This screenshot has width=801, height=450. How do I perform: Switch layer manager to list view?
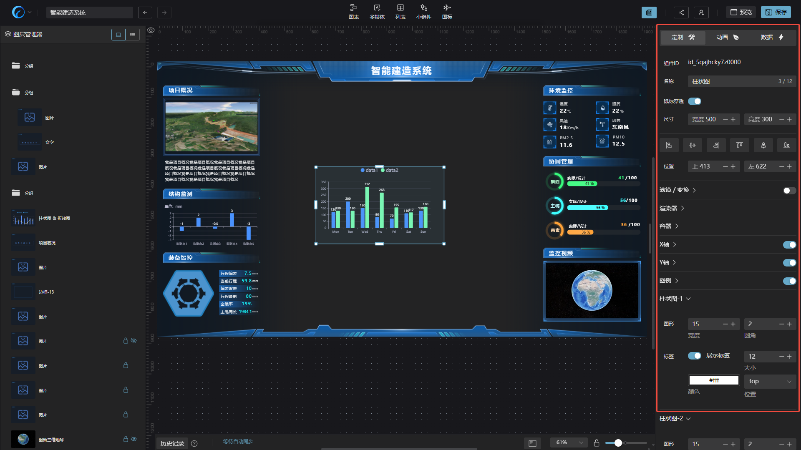click(133, 35)
